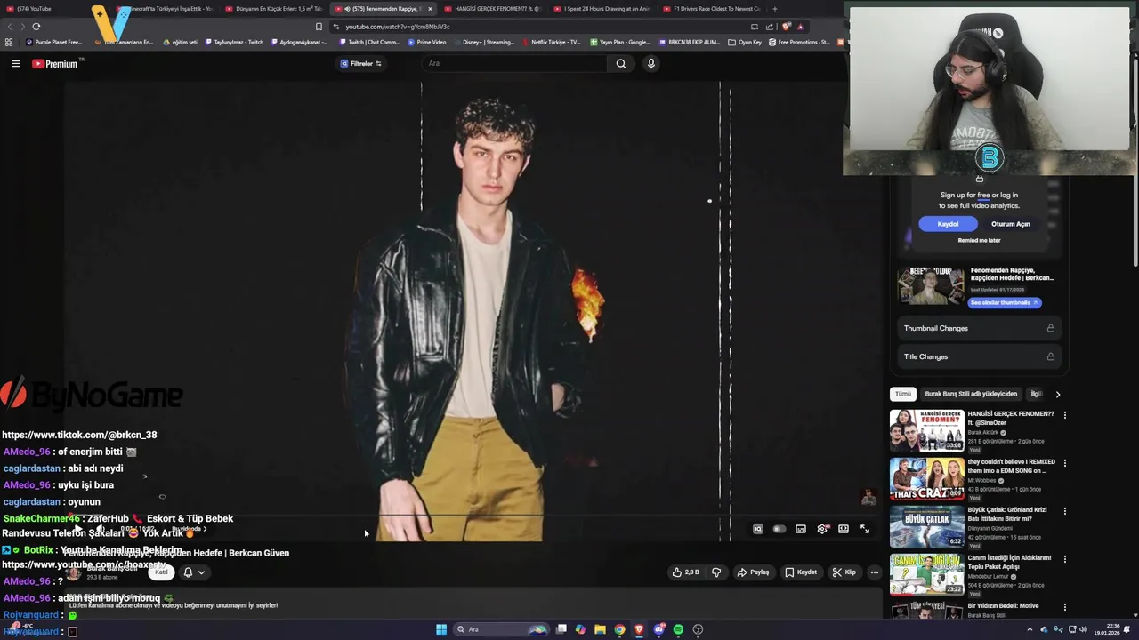Click taskbar Ara search box

coord(500,629)
